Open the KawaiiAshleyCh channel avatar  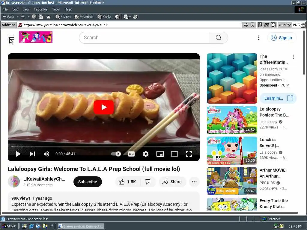click(x=14, y=181)
